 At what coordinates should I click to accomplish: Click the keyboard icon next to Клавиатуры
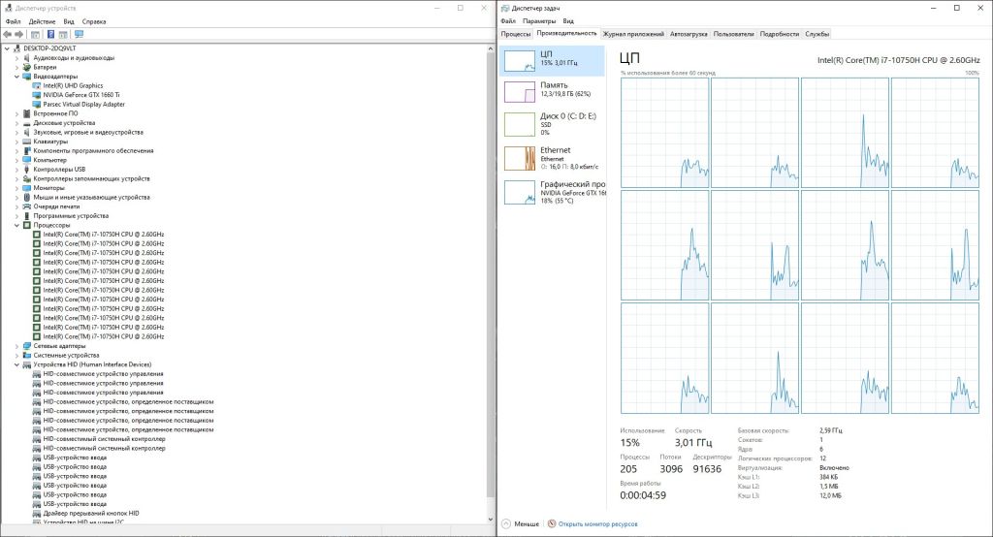coord(26,142)
